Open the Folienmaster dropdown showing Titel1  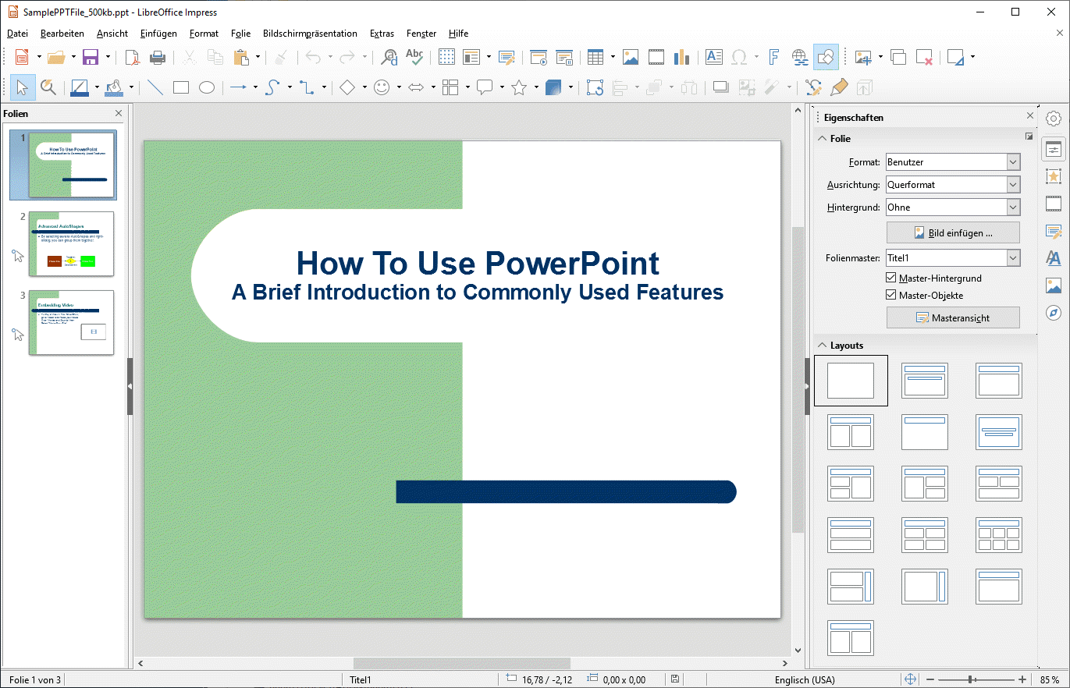(953, 258)
